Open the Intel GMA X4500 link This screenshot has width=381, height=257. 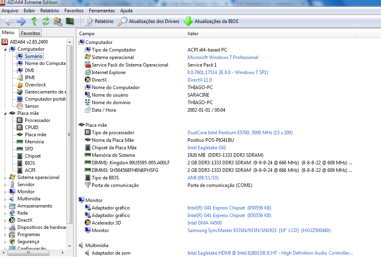pos(205,223)
